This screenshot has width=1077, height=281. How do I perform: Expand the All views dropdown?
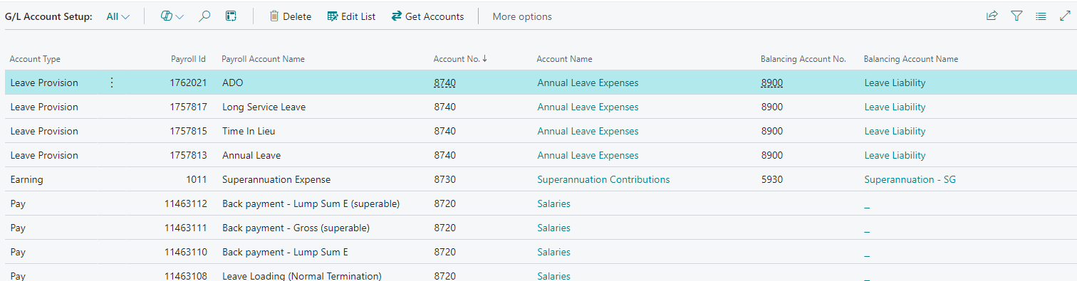click(118, 16)
